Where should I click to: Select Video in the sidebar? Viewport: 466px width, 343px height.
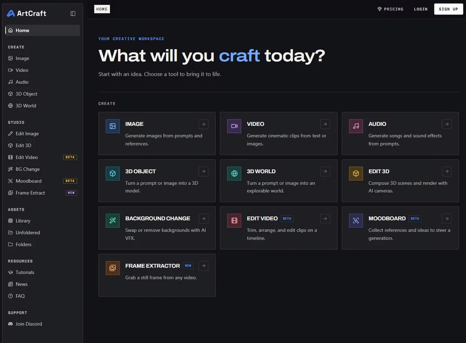pos(43,70)
